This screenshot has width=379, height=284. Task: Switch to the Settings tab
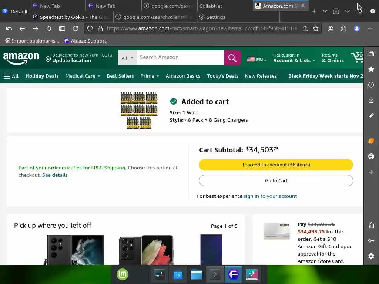238,17
